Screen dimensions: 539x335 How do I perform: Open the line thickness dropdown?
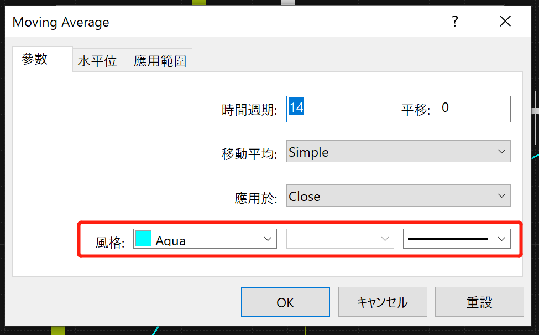[457, 239]
